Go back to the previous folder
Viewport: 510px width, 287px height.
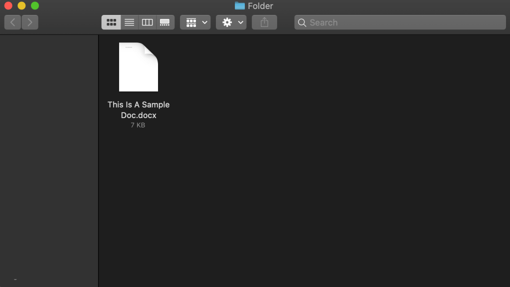[x=13, y=22]
